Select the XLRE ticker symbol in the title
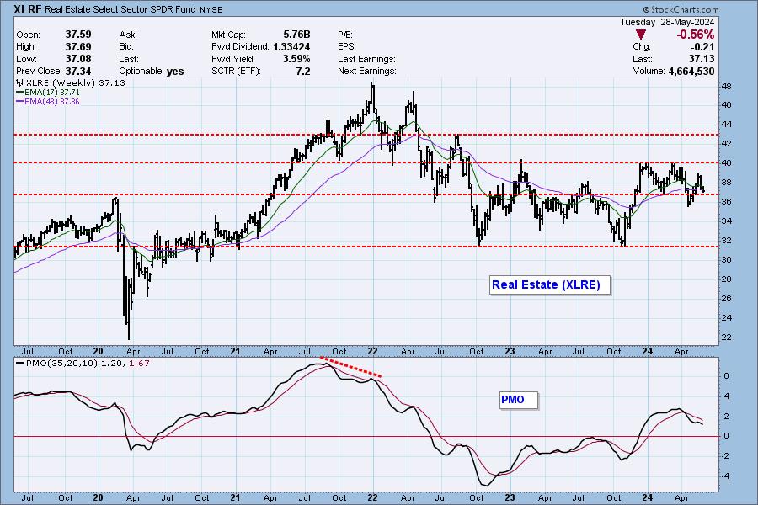 point(28,9)
